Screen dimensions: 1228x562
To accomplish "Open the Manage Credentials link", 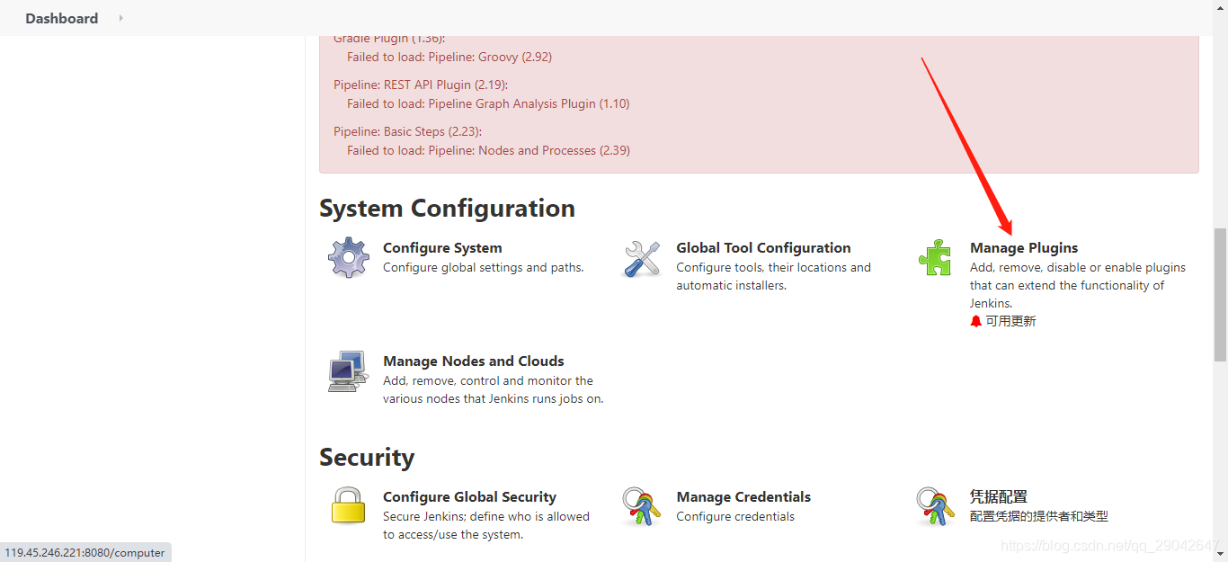I will (743, 497).
